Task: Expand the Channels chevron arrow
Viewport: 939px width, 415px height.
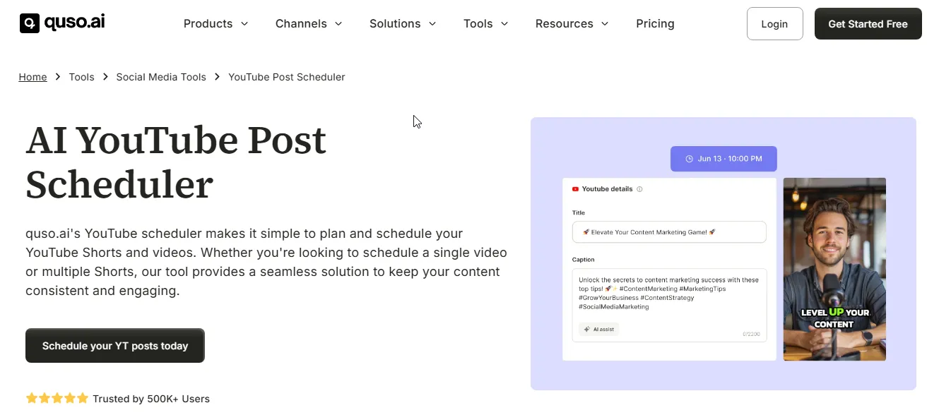Action: pos(338,24)
